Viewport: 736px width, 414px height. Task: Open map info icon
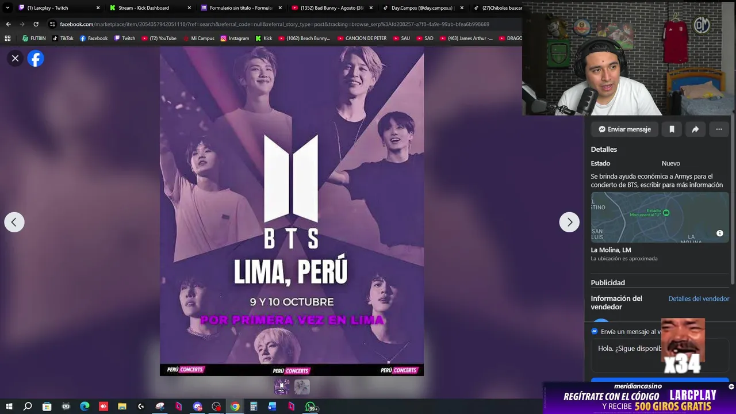coord(719,233)
